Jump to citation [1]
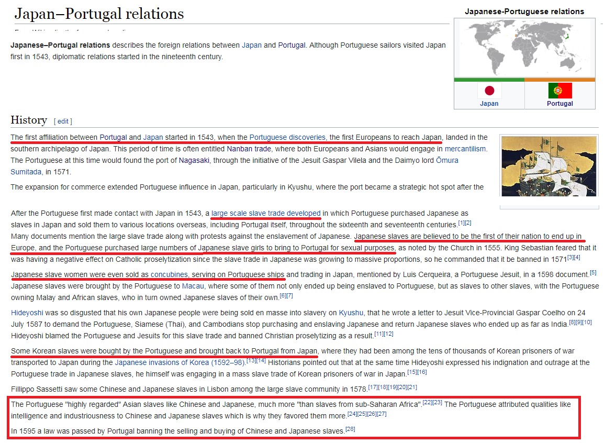605x443 pixels. tap(461, 223)
